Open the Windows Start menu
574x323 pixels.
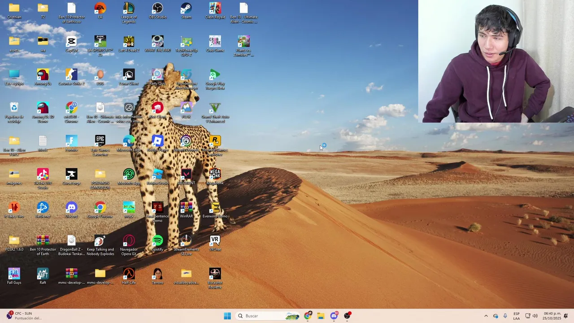[x=227, y=316]
